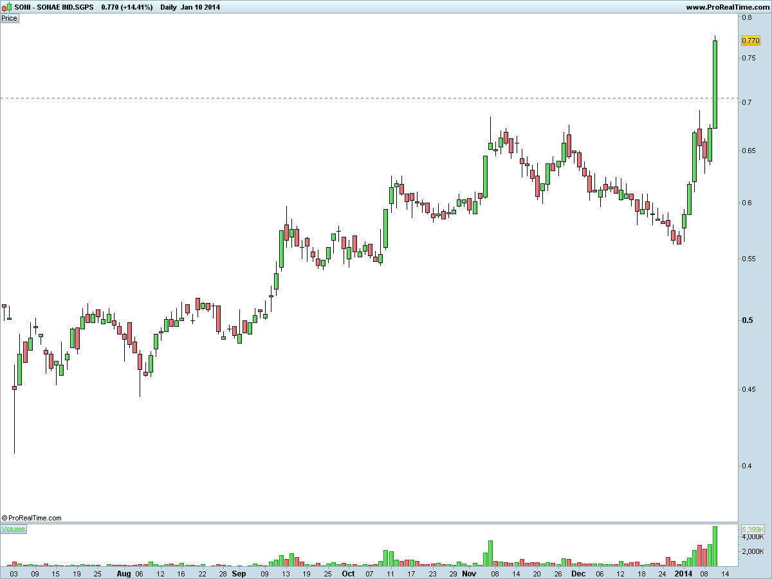Click the 0.7 price axis label
The height and width of the screenshot is (579, 772).
pyautogui.click(x=746, y=103)
